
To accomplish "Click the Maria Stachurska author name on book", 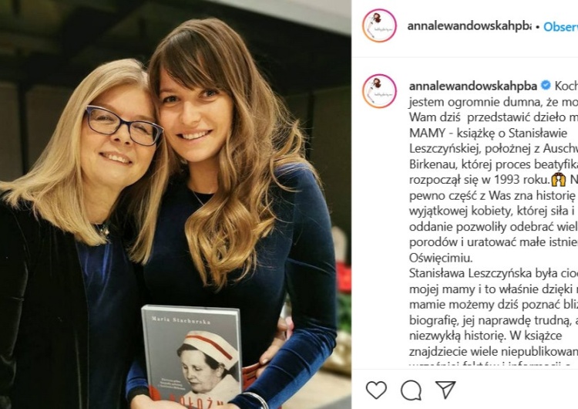I will pyautogui.click(x=181, y=320).
